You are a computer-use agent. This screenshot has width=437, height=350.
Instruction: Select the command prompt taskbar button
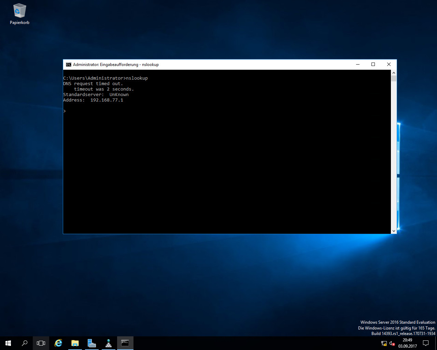tap(125, 343)
